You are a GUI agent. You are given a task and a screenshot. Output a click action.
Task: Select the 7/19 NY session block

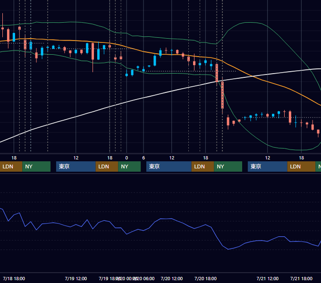coord(129,166)
